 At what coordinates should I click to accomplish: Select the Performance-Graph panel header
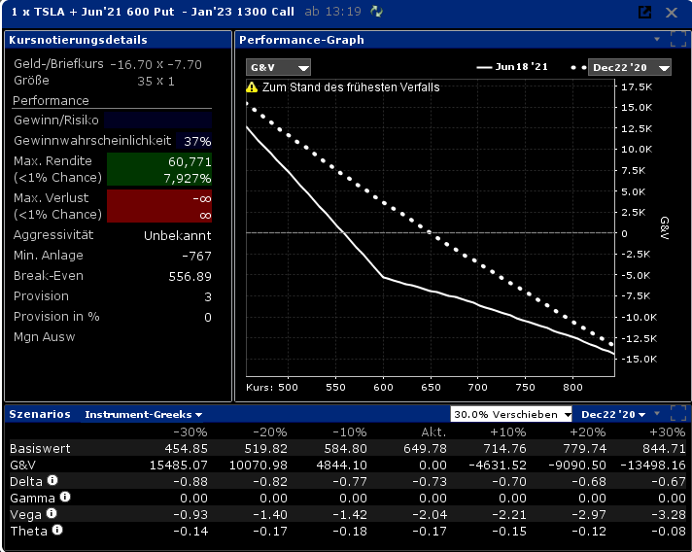click(301, 40)
